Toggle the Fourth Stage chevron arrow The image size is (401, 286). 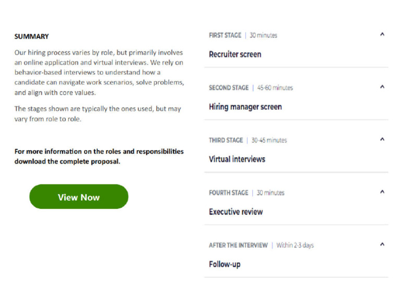click(382, 192)
